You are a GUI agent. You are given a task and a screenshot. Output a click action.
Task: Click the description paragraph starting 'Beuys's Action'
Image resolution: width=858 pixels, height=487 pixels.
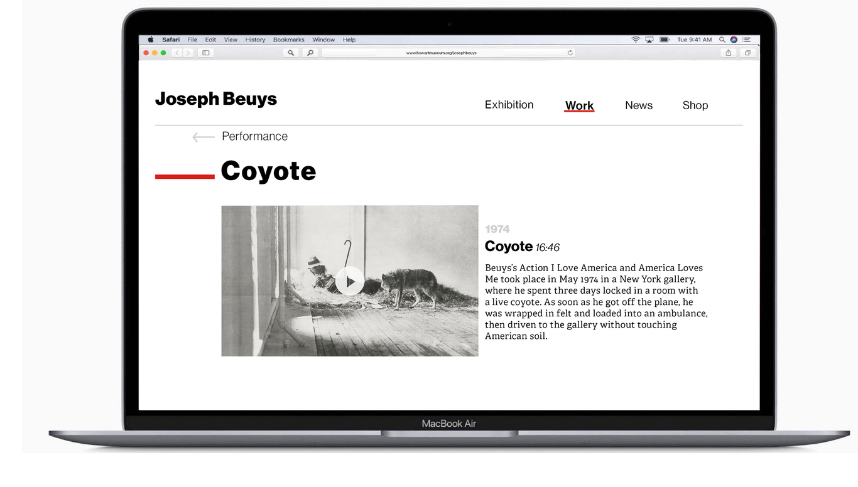(596, 302)
